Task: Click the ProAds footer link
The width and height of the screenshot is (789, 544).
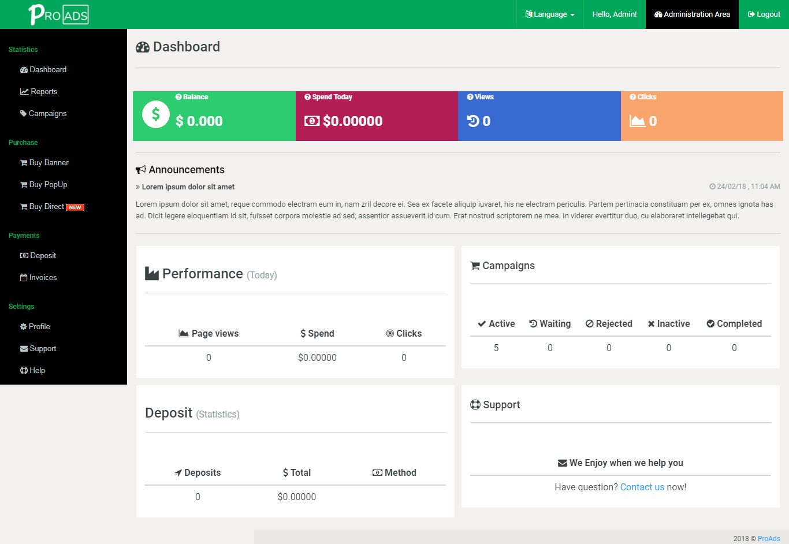Action: click(x=769, y=538)
